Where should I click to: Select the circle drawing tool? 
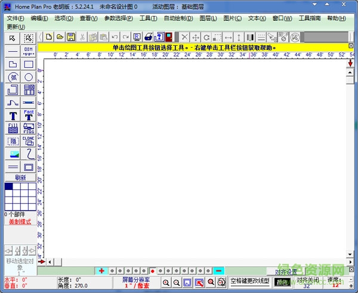click(29, 77)
